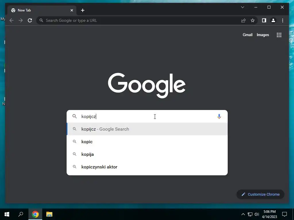Open a new tab with the plus button
294x220 pixels.
click(x=82, y=11)
